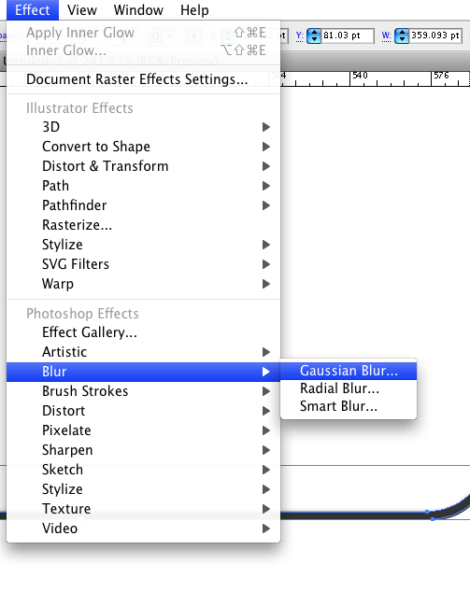The width and height of the screenshot is (470, 592).
Task: Open the Help menu
Action: 194,10
